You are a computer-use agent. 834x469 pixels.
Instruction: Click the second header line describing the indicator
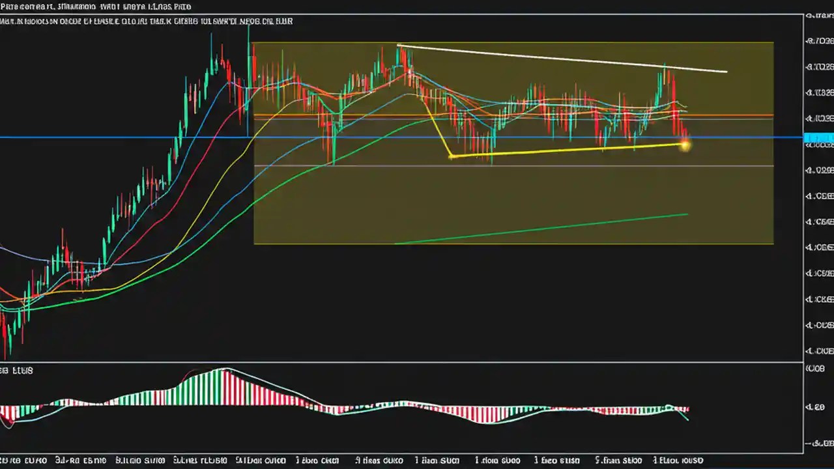click(x=147, y=21)
